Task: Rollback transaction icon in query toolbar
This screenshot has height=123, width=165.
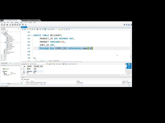Action: 43,29
